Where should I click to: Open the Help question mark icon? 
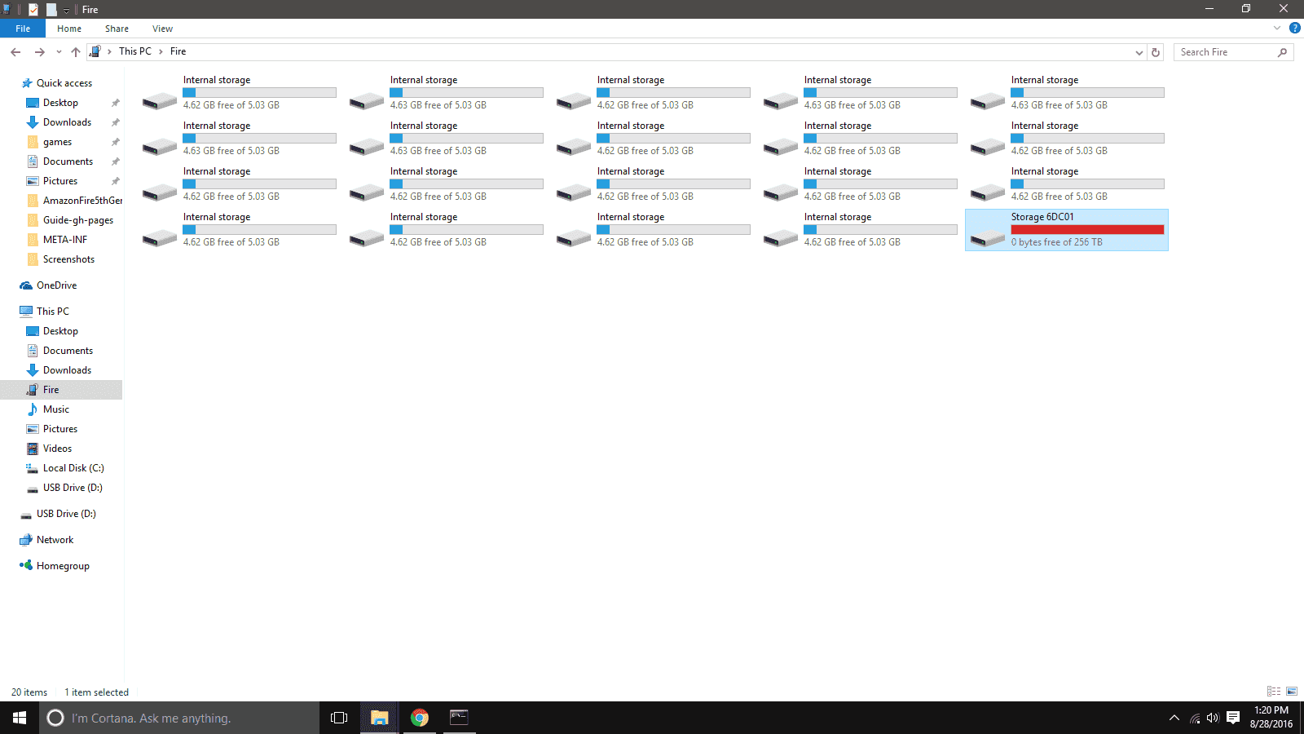1294,29
